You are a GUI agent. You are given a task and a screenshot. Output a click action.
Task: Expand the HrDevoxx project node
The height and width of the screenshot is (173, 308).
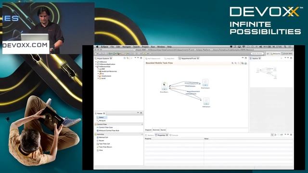96,62
